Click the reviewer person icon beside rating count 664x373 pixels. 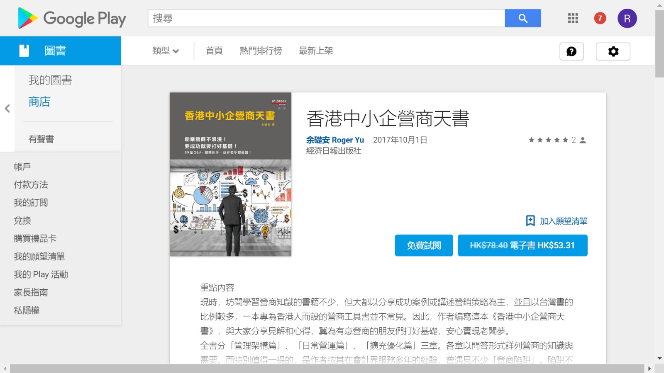pos(583,140)
